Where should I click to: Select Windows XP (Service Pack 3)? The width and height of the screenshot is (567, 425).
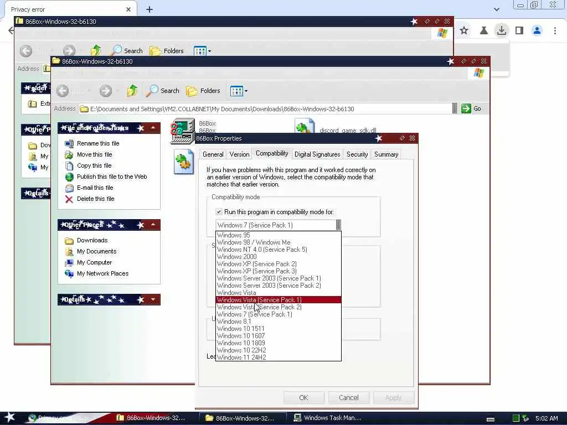(278, 271)
